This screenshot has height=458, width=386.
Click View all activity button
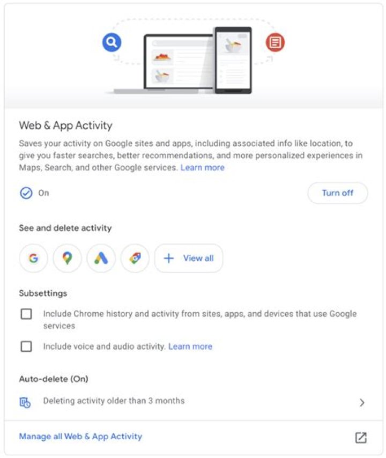[x=189, y=258]
